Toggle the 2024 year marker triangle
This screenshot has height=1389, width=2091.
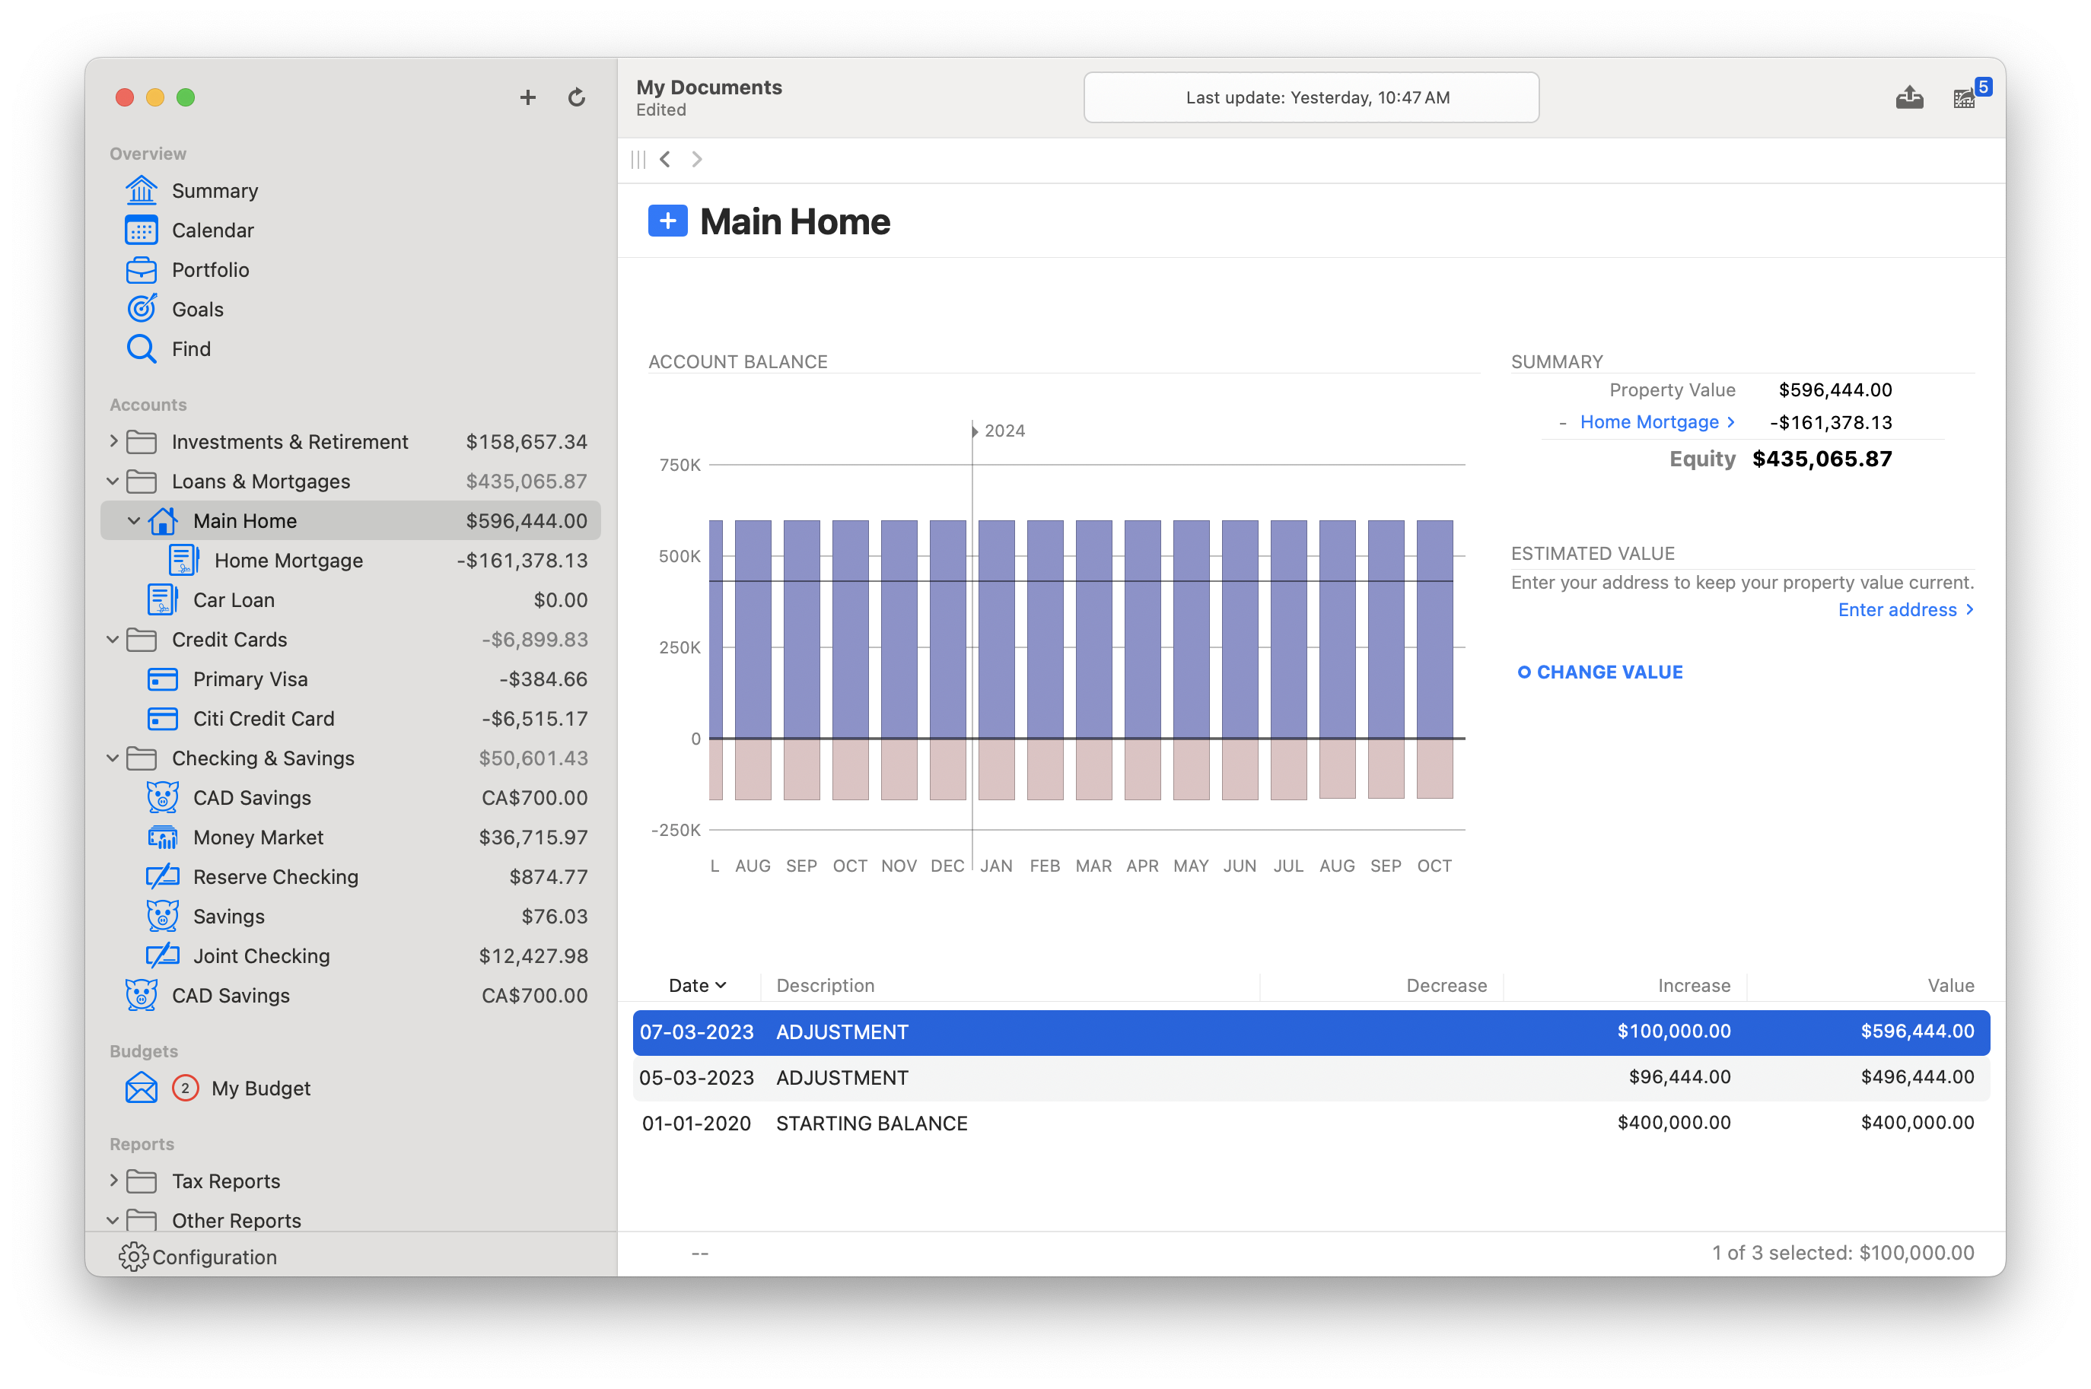[975, 431]
